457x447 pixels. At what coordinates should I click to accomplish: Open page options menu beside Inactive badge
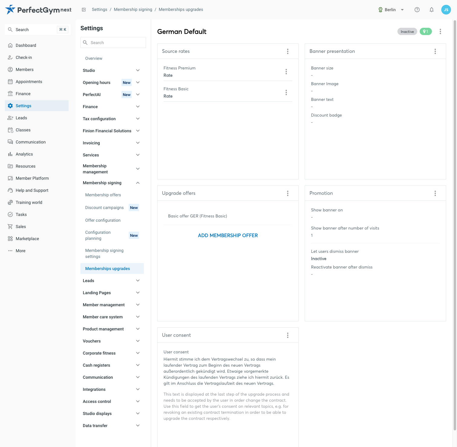pyautogui.click(x=440, y=31)
